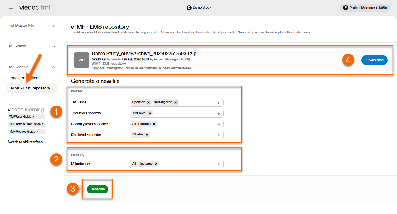Image resolution: width=397 pixels, height=214 pixels.
Task: Open the TMF side dropdown arrow
Action: pyautogui.click(x=219, y=102)
